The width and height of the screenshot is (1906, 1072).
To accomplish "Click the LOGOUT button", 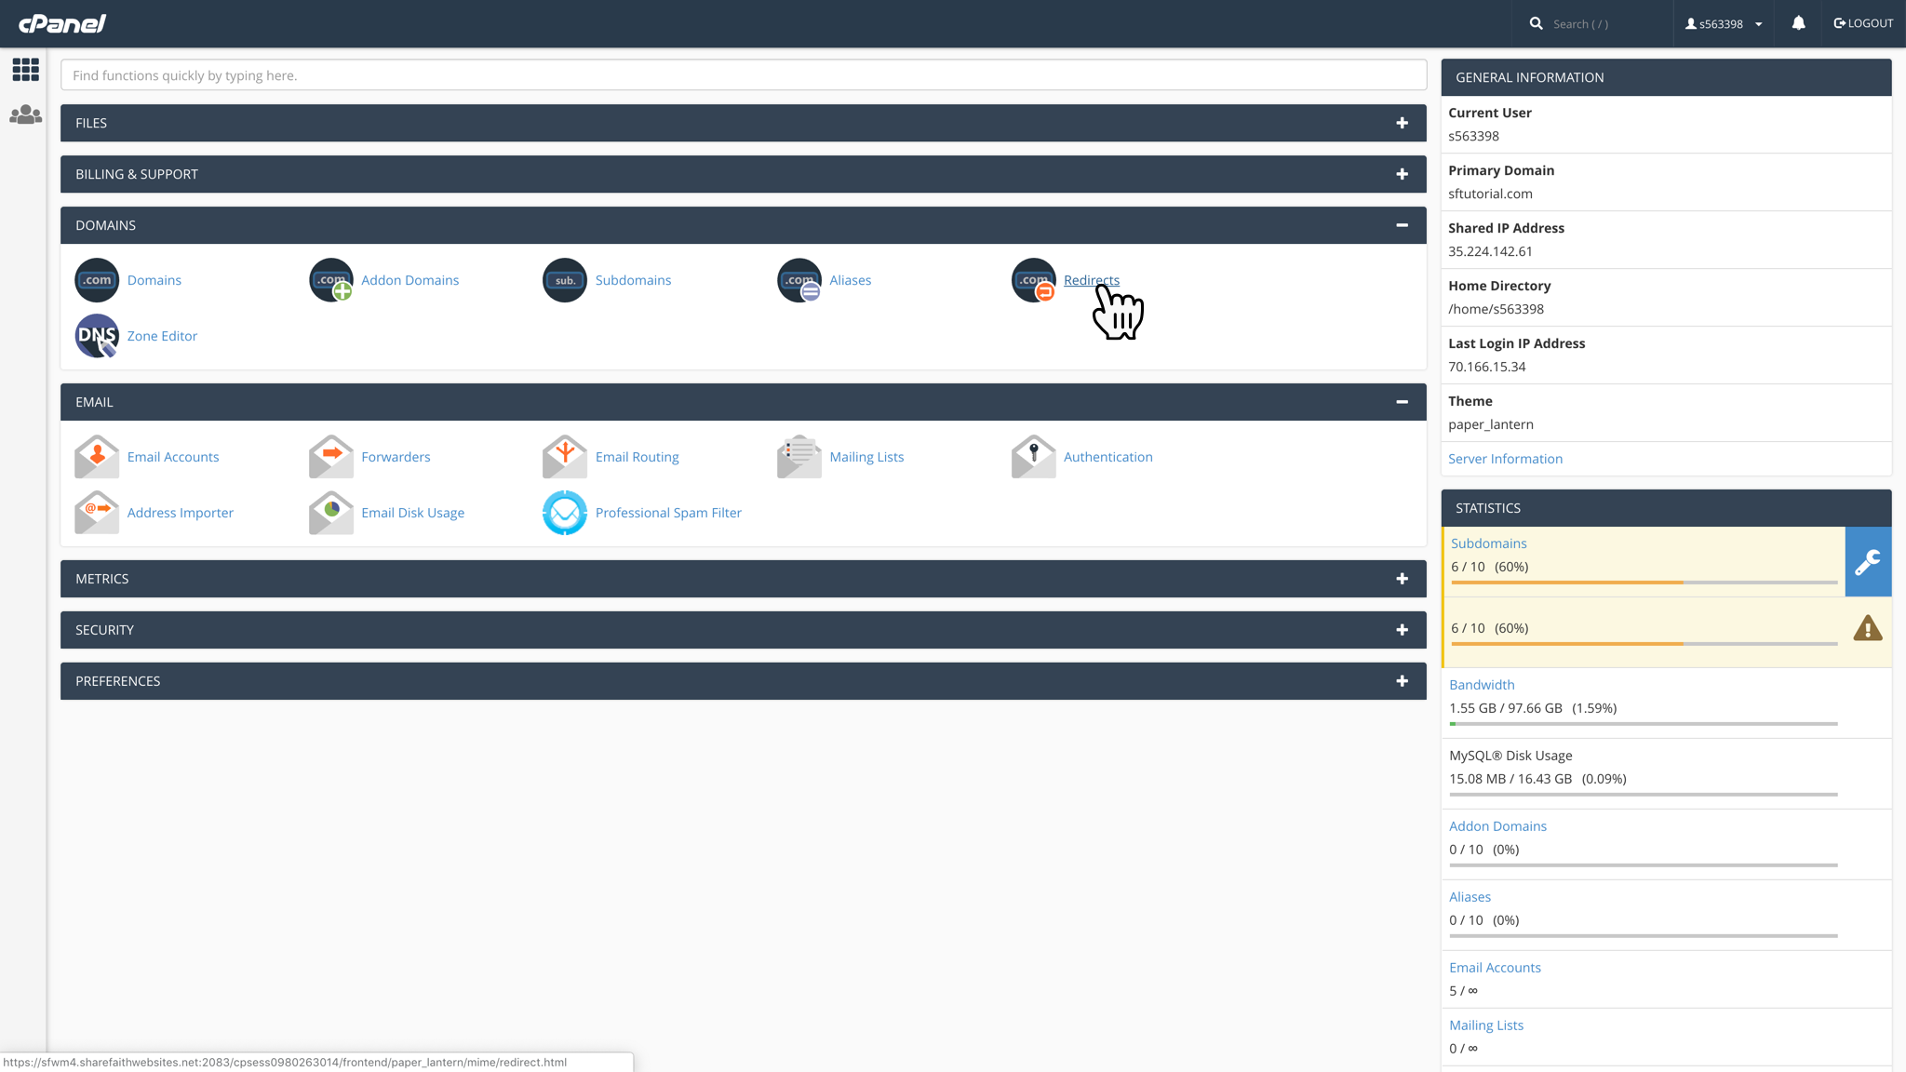I will (x=1863, y=23).
